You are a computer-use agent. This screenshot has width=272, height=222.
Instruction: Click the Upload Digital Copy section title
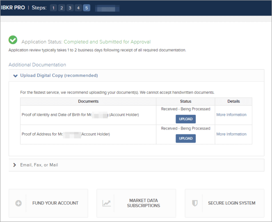tap(59, 76)
